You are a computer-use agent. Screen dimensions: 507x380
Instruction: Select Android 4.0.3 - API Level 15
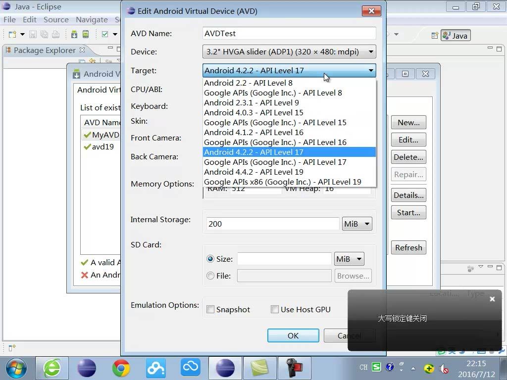(x=289, y=113)
